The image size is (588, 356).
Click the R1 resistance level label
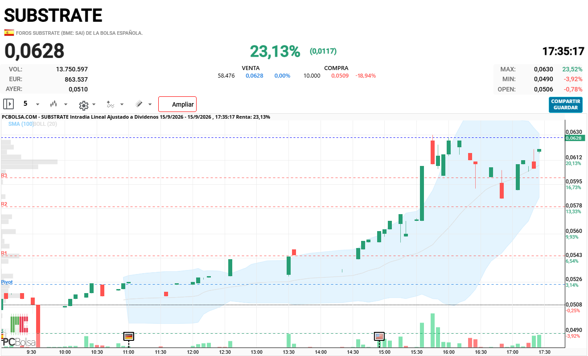(4, 253)
